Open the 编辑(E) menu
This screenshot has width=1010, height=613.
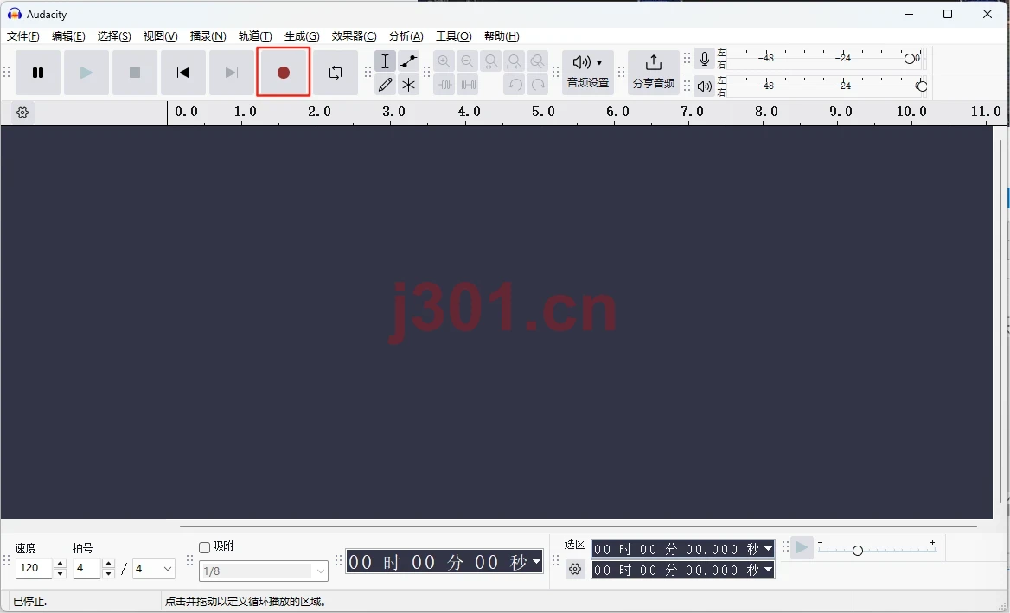[68, 36]
